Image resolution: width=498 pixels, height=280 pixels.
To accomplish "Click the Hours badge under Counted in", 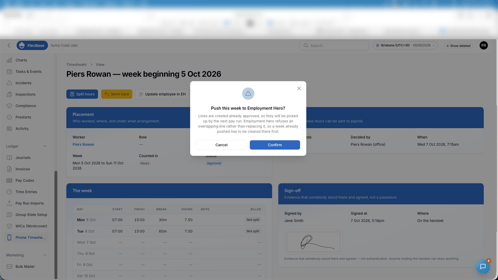I will click(145, 163).
